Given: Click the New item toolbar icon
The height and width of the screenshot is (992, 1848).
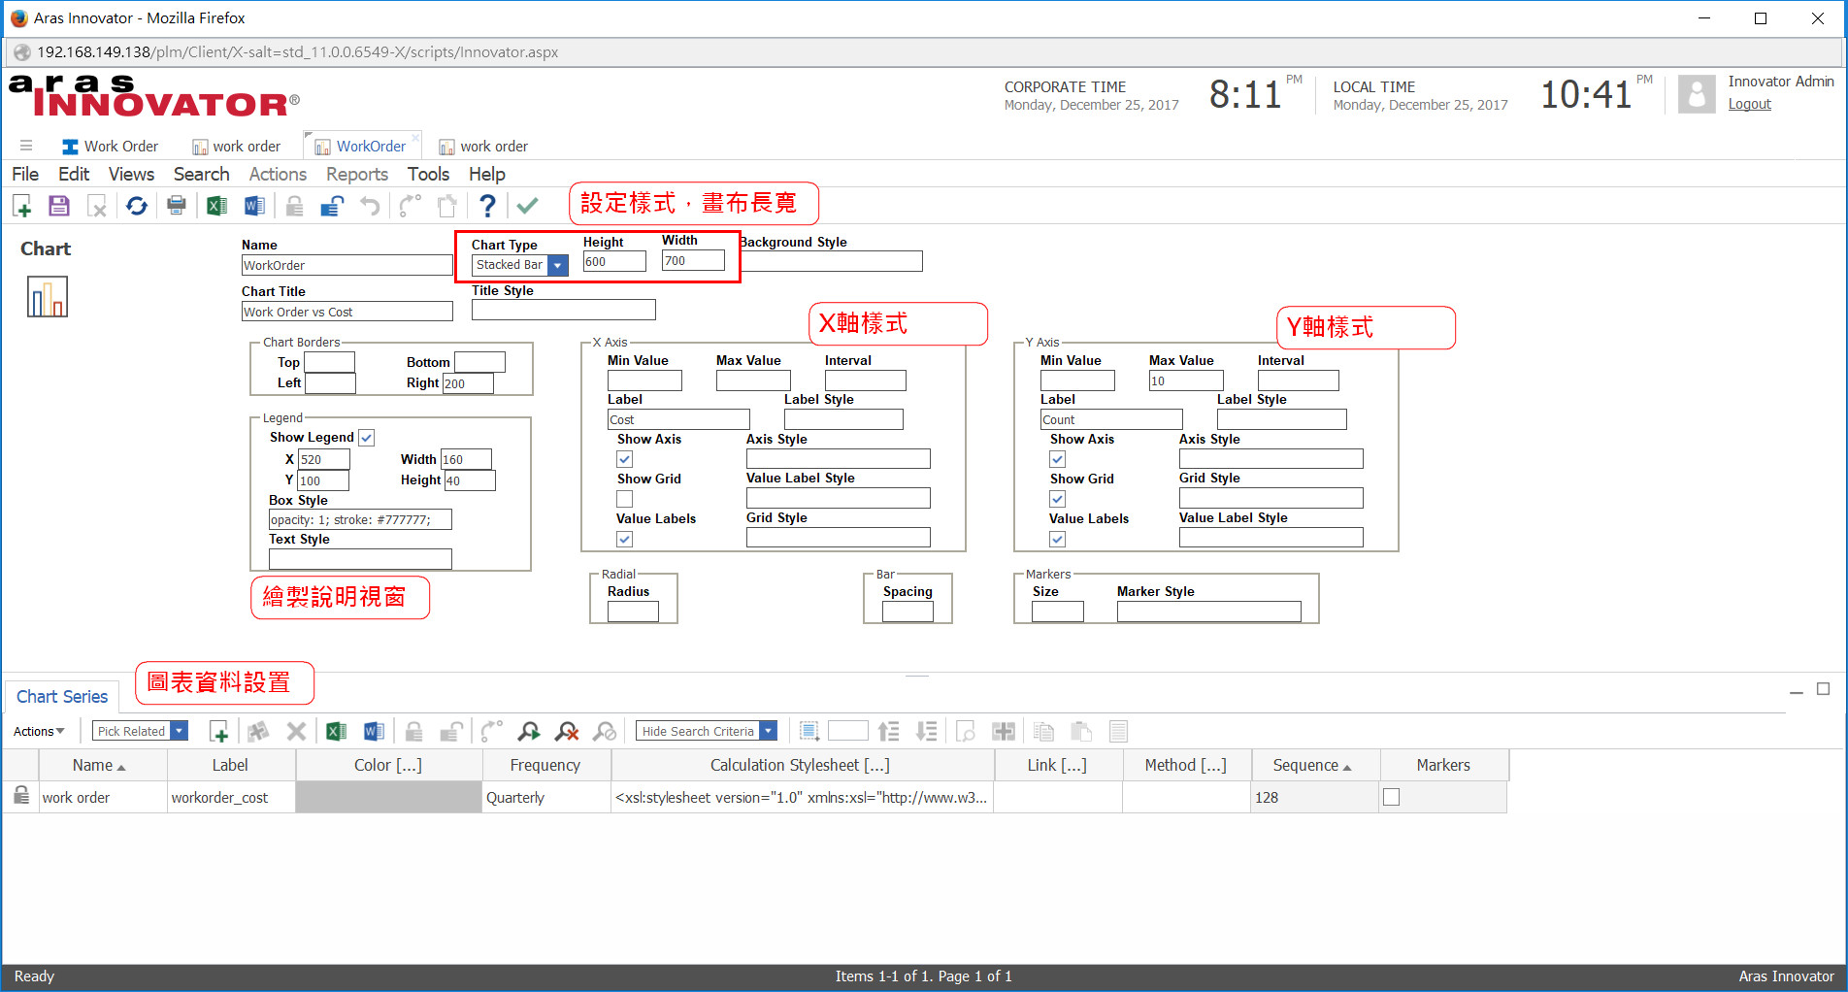Looking at the screenshot, I should coord(22,206).
